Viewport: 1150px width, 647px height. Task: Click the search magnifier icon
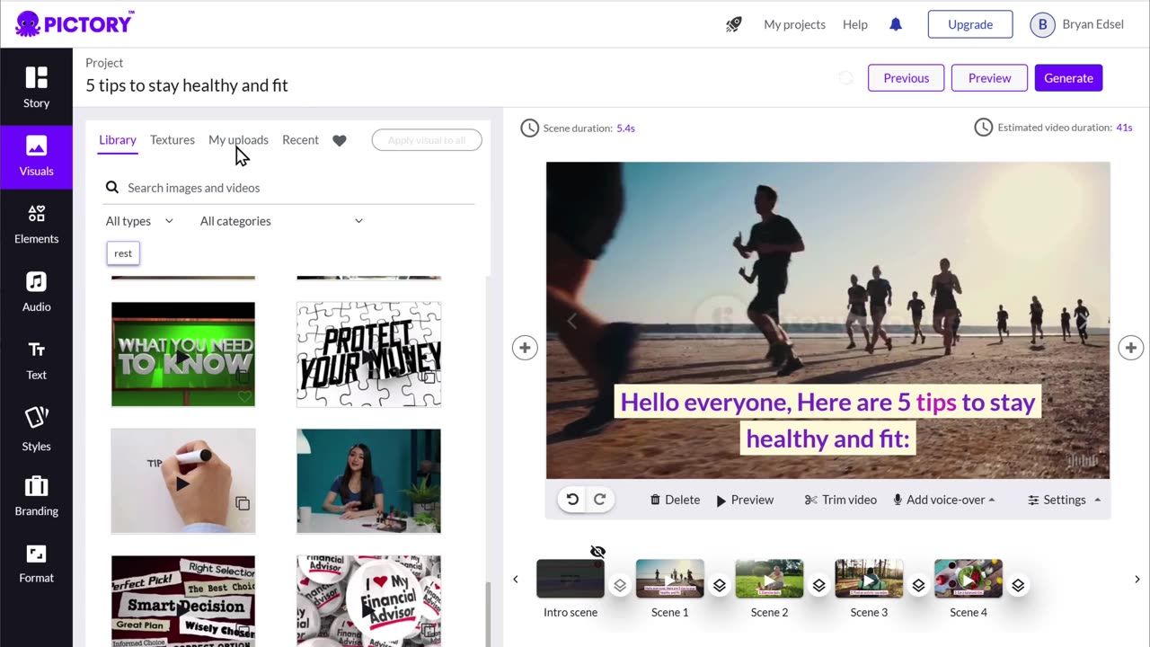click(x=112, y=187)
